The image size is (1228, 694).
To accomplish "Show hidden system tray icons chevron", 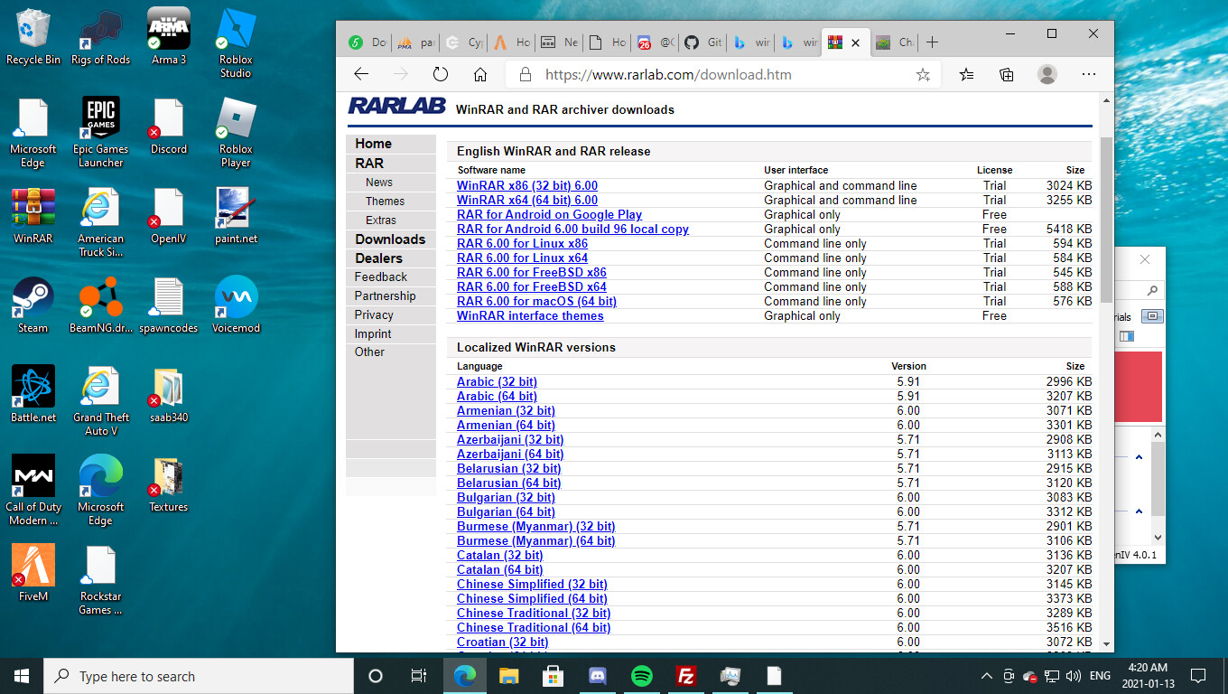I will [x=986, y=676].
